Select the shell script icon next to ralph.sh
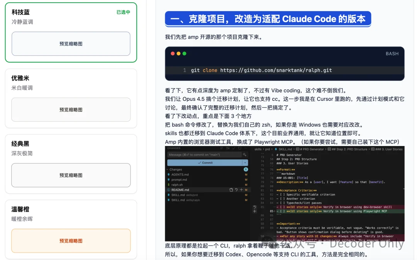The image size is (417, 260). pos(169,185)
